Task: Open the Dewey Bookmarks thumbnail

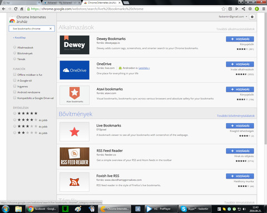Action: 75,45
